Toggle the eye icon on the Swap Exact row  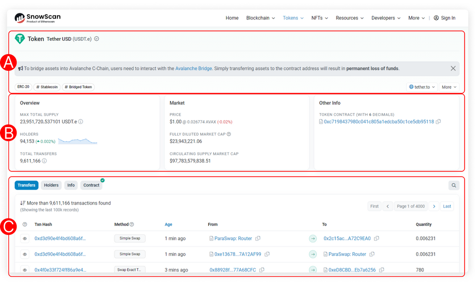(x=25, y=270)
